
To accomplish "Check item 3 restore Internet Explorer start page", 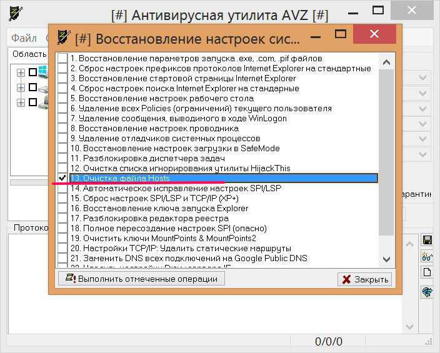I will pos(62,78).
